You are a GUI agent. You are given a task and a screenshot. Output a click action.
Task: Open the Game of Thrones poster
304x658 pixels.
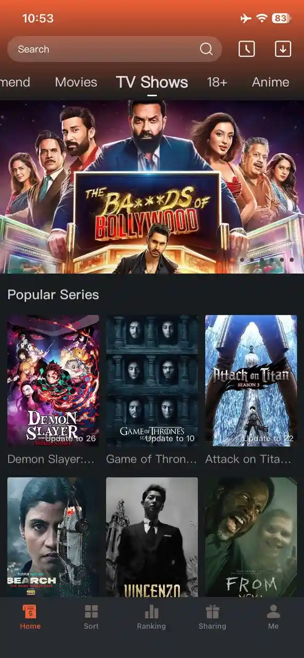[x=152, y=380]
